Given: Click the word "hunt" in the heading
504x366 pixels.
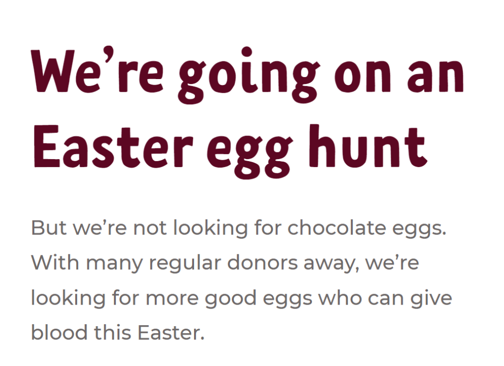Looking at the screenshot, I should [368, 146].
